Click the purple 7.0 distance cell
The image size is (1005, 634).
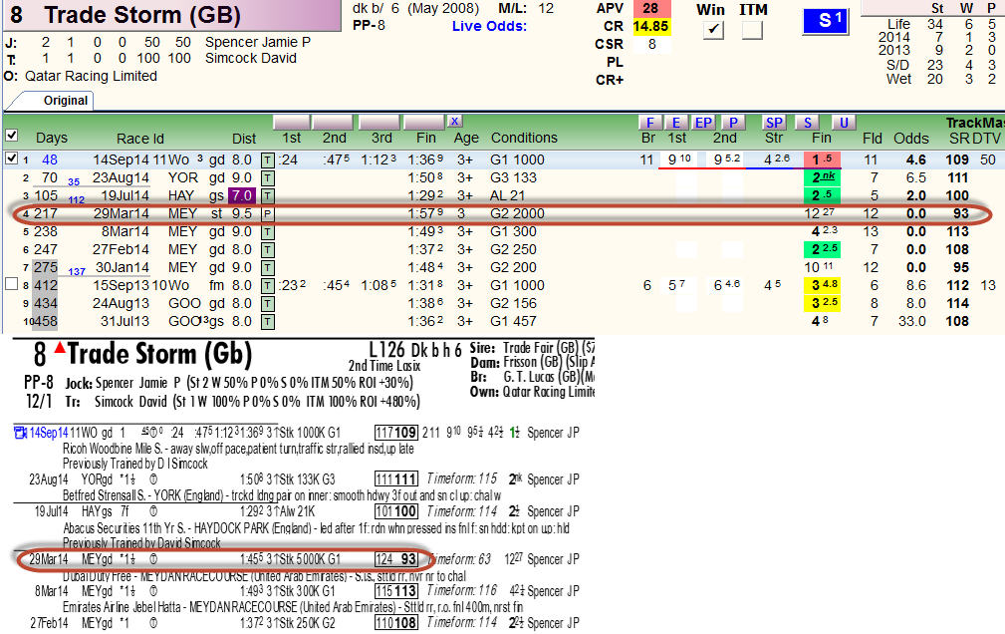click(x=243, y=195)
